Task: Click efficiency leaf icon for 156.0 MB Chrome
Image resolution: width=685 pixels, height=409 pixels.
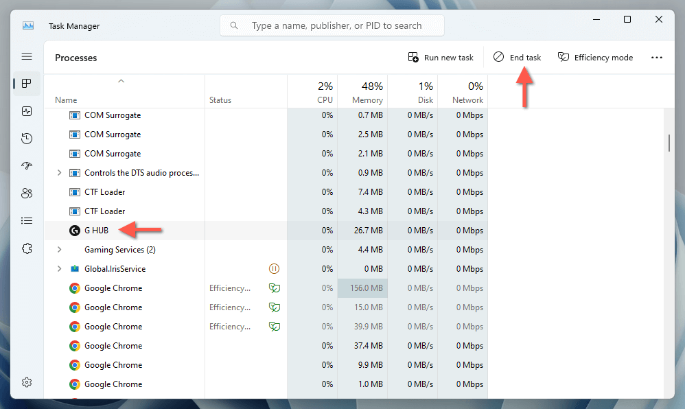Action: click(x=275, y=288)
